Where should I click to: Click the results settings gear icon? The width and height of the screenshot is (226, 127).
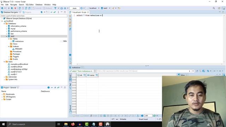pyautogui.click(x=142, y=116)
